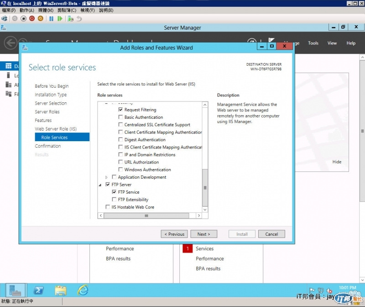Screen dimensions: 365x307
Task: Open the 檔案(F) menu
Action: (x=9, y=10)
